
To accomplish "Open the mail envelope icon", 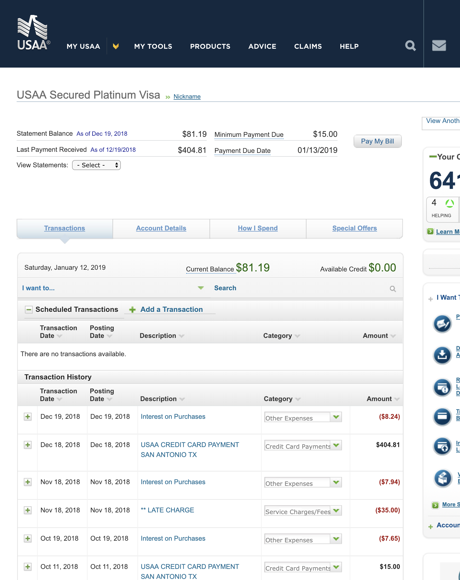I will [439, 46].
